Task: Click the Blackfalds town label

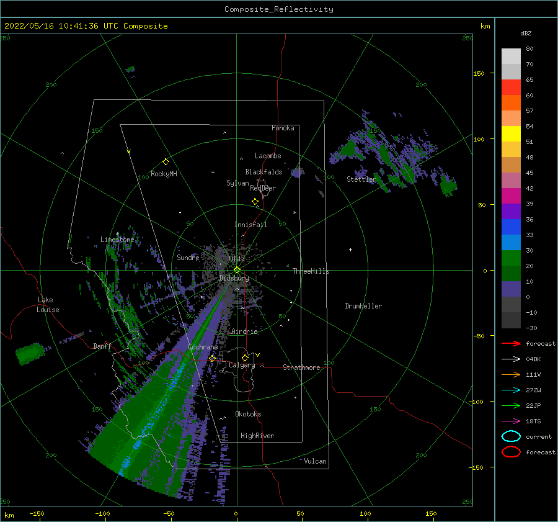Action: tap(263, 172)
